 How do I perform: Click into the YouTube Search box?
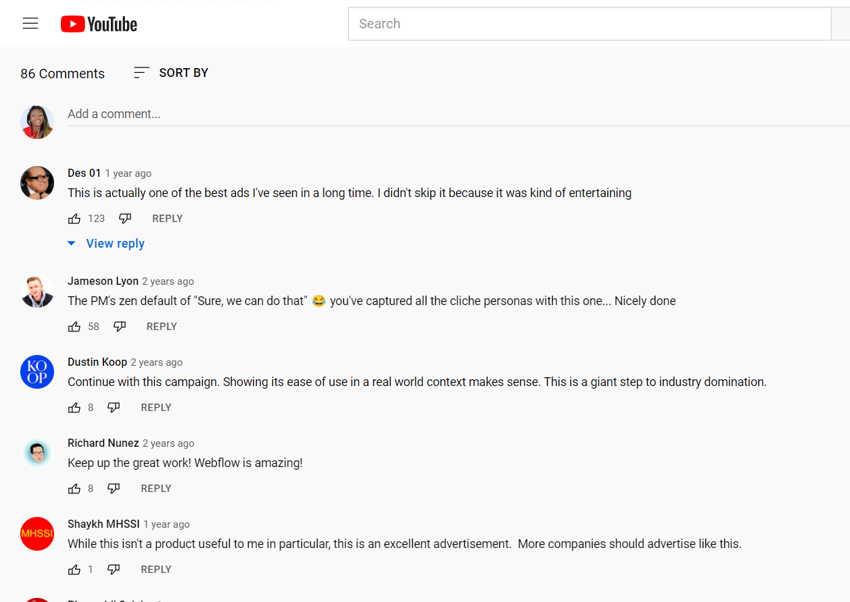coord(589,24)
